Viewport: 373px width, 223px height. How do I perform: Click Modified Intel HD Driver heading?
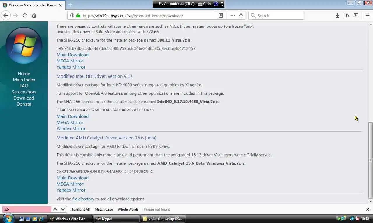(x=94, y=76)
